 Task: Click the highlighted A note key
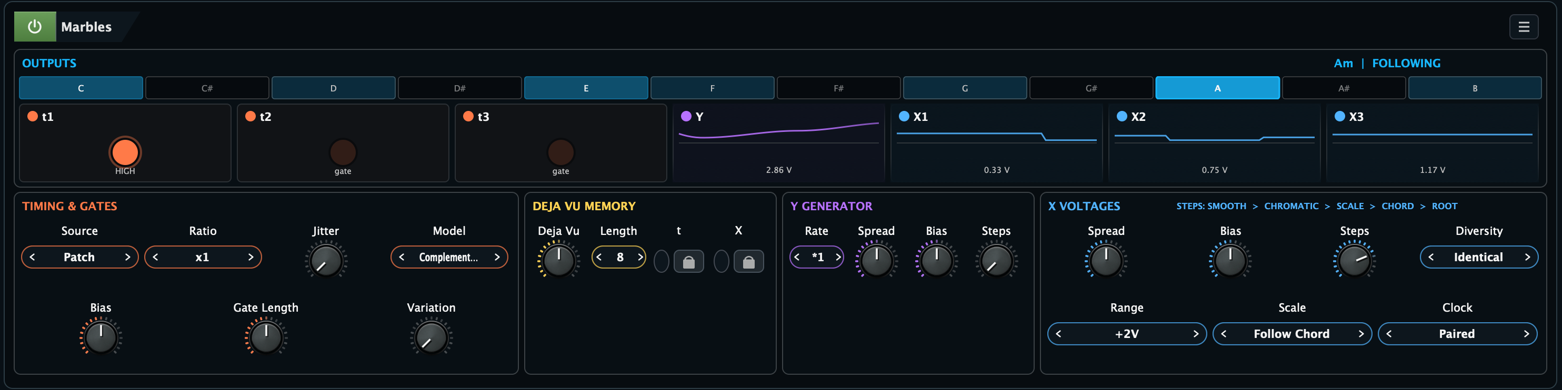coord(1217,88)
